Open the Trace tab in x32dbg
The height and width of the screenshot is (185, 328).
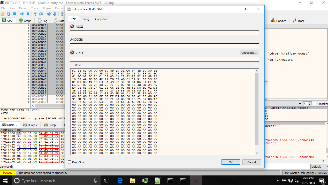pyautogui.click(x=299, y=21)
